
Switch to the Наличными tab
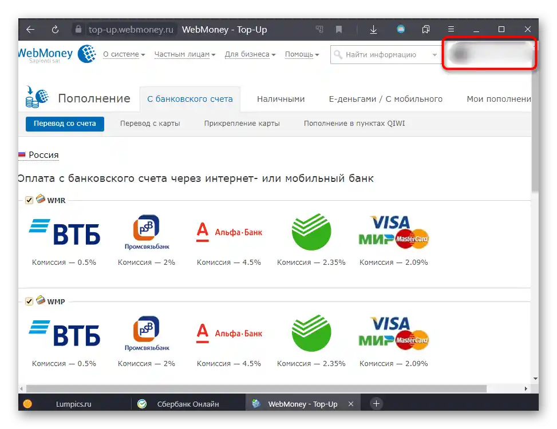pos(281,99)
